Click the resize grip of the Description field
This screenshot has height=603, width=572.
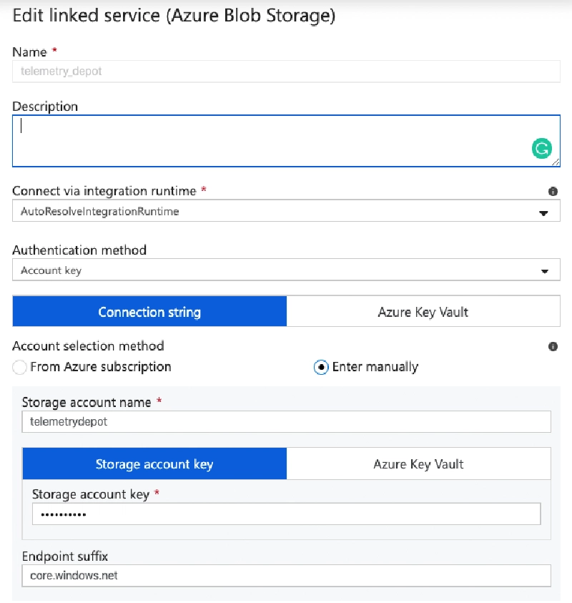coord(555,162)
